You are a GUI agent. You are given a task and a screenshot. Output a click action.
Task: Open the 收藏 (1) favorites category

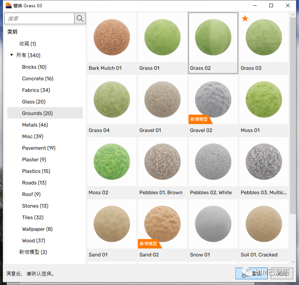[28, 44]
